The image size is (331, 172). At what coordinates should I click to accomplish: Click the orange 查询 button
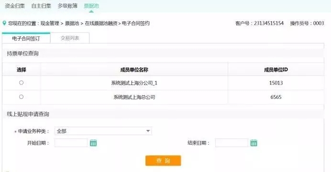[x=163, y=161]
